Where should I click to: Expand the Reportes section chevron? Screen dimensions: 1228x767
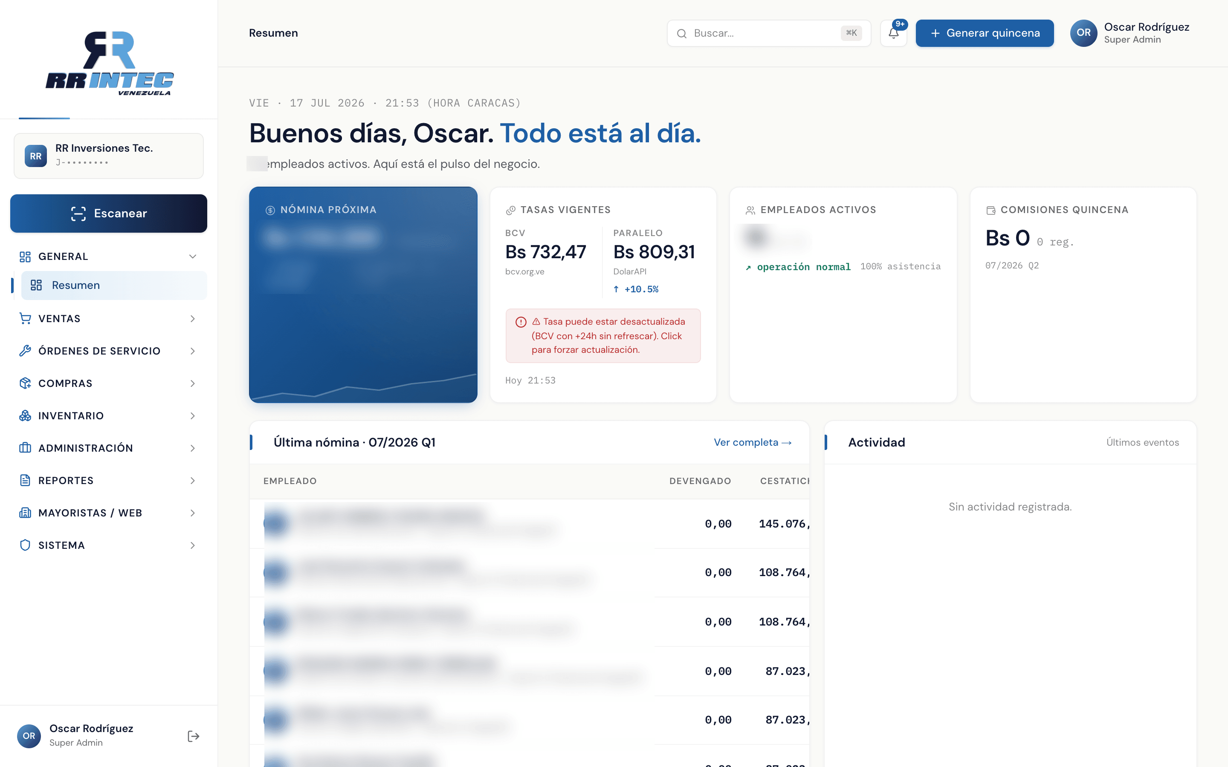click(193, 480)
